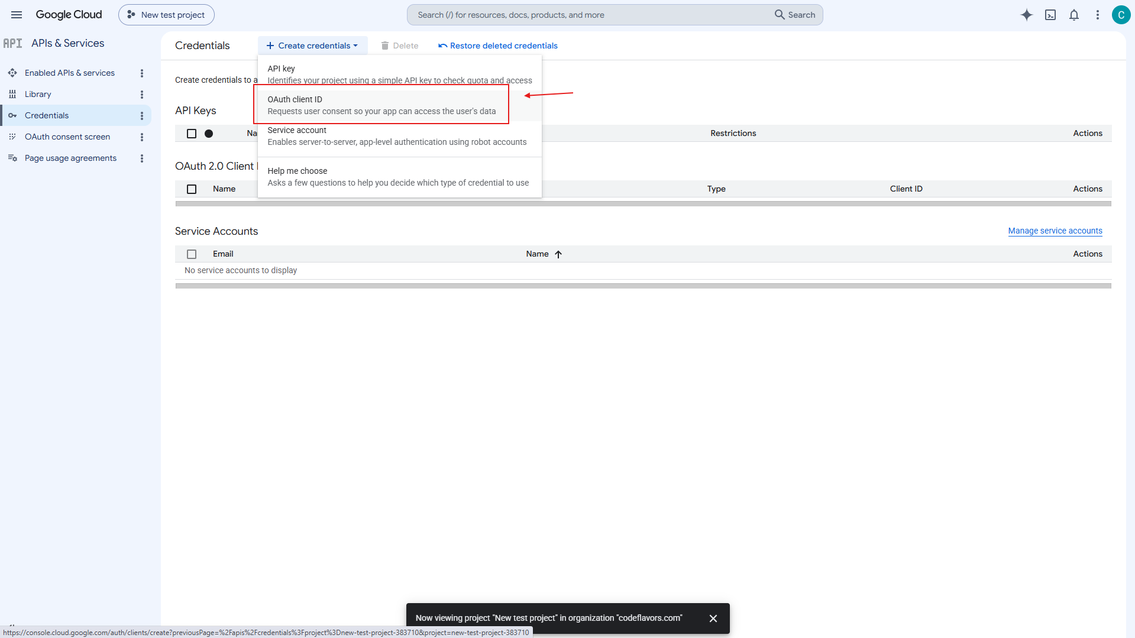
Task: Select all API Keys checkbox
Action: 192,134
